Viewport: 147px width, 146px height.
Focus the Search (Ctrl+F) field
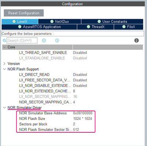pos(22,40)
